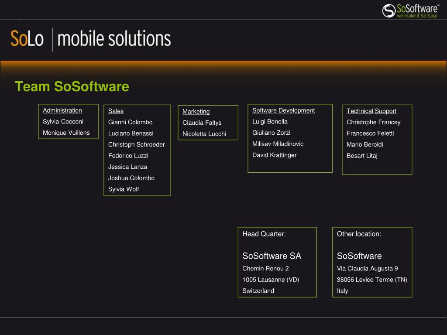This screenshot has width=447, height=335.
Task: Click the Technical Support heading
Action: click(x=371, y=111)
